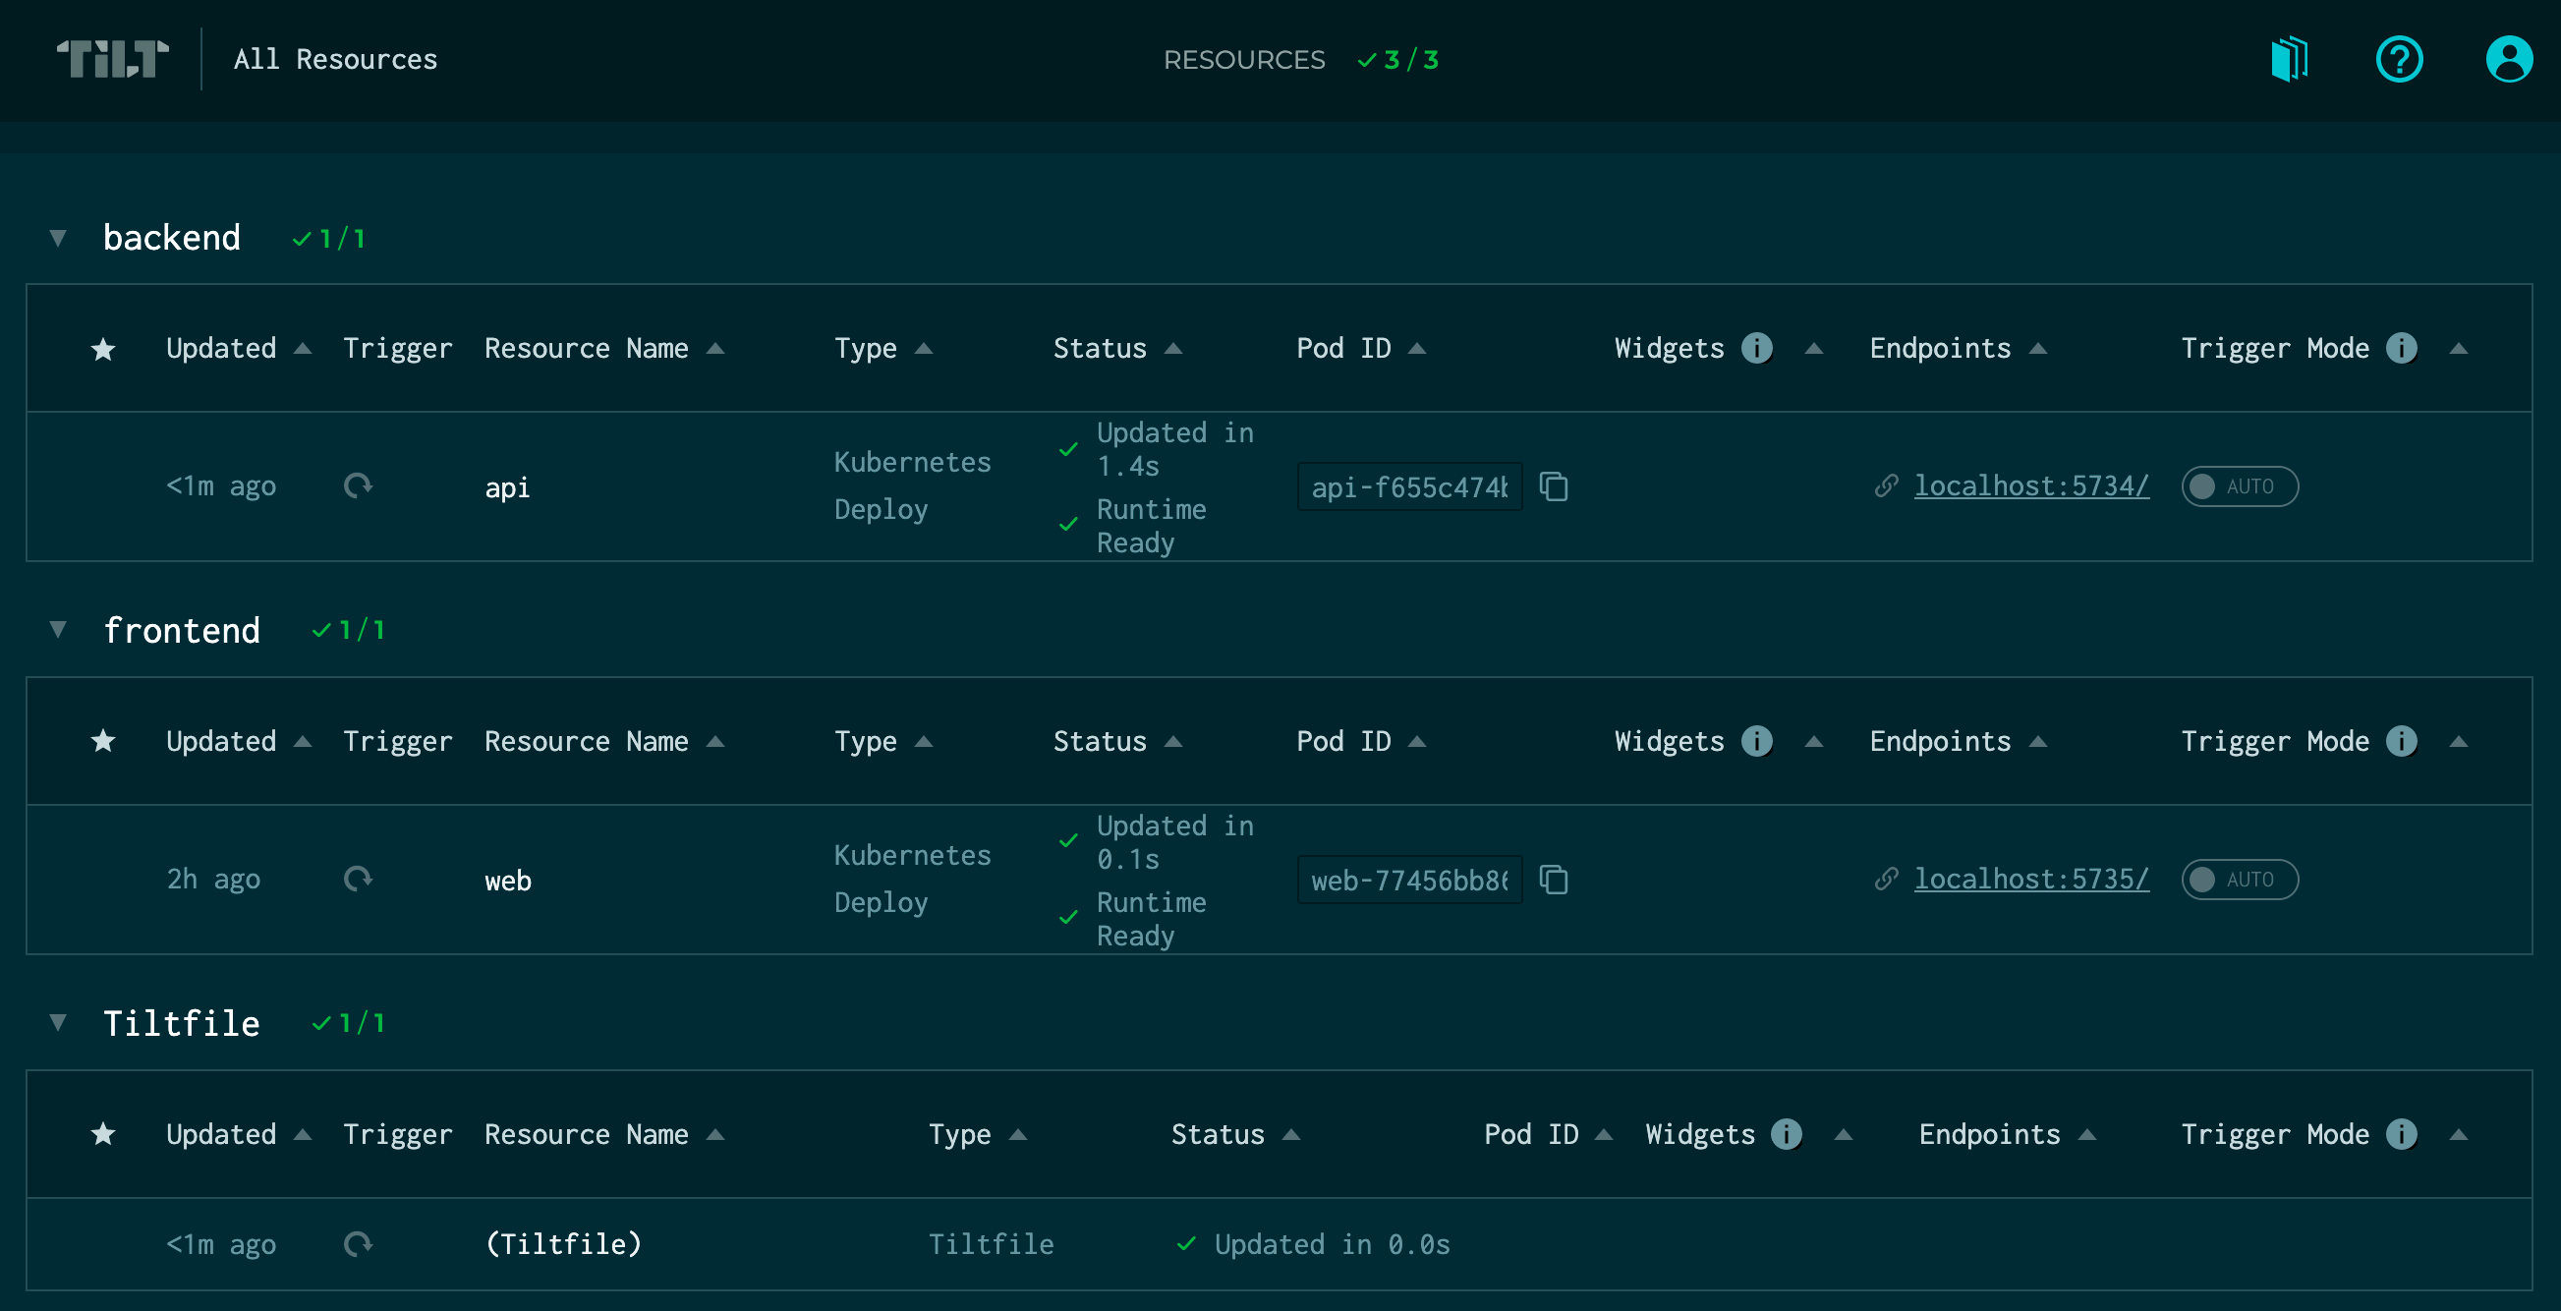The height and width of the screenshot is (1311, 2561).
Task: Click the frontend 1/1 status count
Action: coord(349,630)
